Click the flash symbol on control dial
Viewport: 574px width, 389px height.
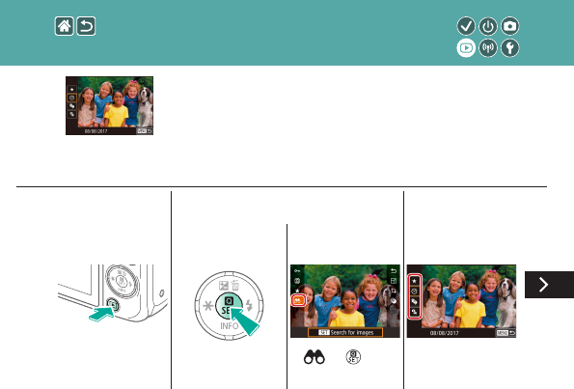pos(249,305)
